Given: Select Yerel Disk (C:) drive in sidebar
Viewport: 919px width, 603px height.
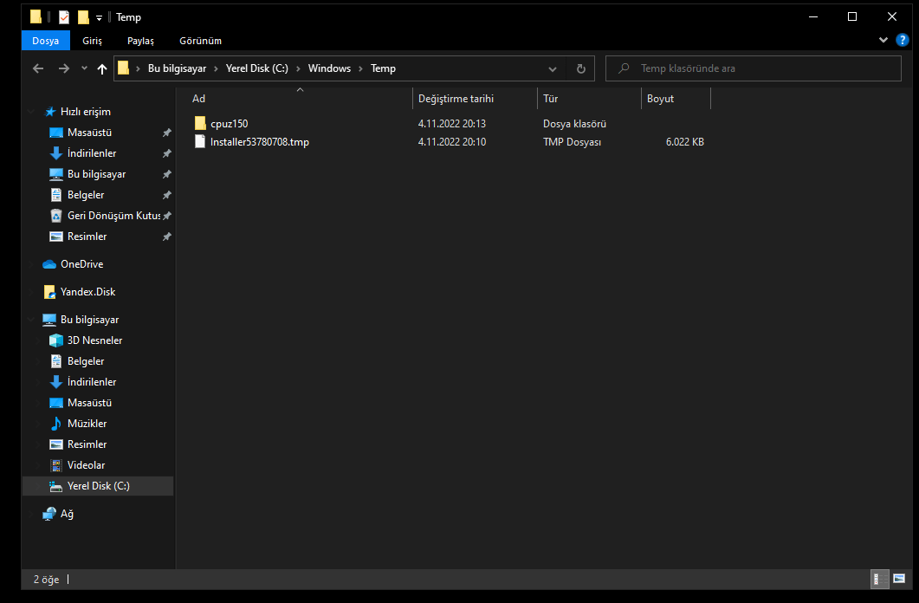Looking at the screenshot, I should pos(98,486).
